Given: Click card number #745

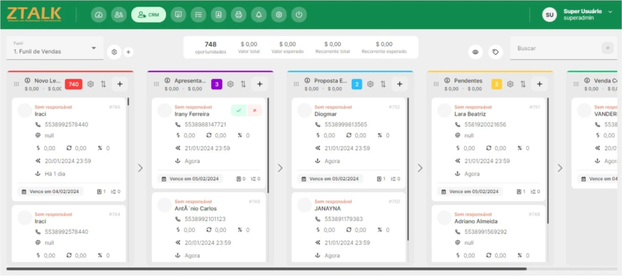Looking at the screenshot, I should [x=115, y=107].
